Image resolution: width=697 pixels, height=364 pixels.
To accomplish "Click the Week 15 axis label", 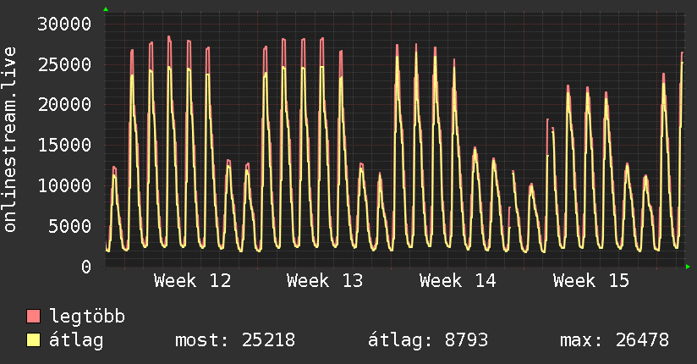I will tap(591, 281).
